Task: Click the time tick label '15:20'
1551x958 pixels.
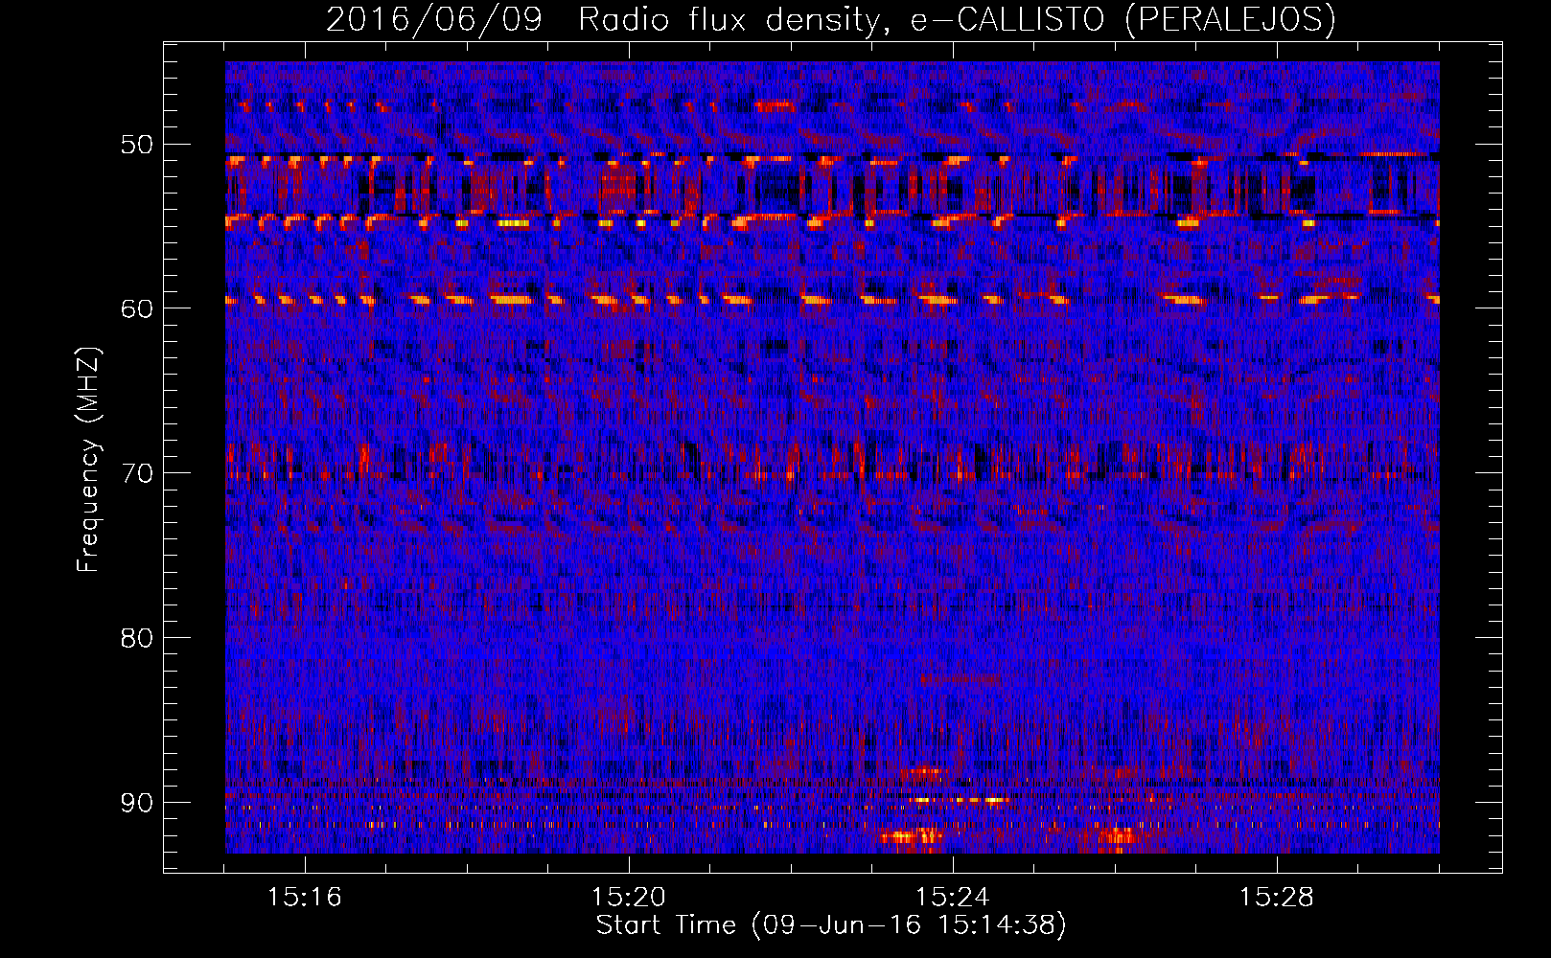Action: (629, 898)
